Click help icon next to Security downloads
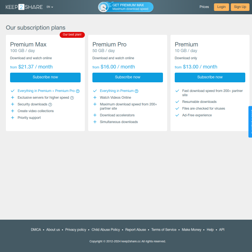Image resolution: width=252 pixels, height=252 pixels. [50, 105]
